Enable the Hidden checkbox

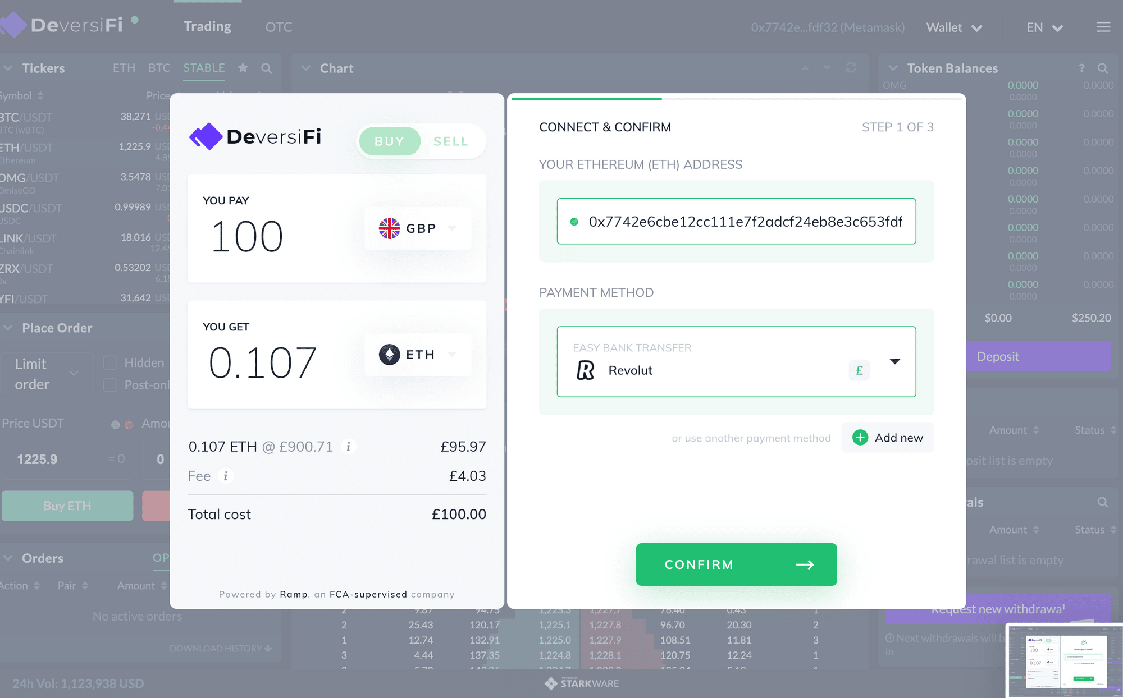click(x=110, y=363)
